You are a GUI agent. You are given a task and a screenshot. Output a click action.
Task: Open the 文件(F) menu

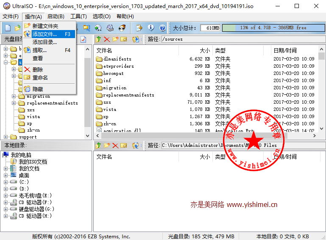click(11, 17)
